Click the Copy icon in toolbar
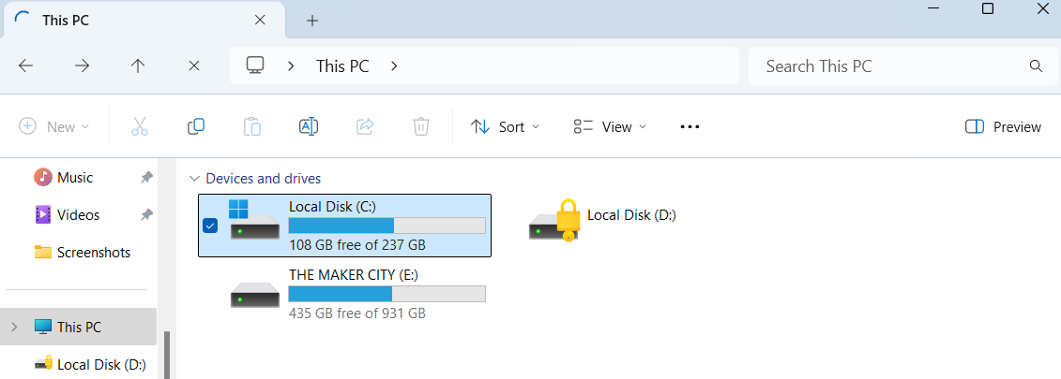 click(x=195, y=126)
